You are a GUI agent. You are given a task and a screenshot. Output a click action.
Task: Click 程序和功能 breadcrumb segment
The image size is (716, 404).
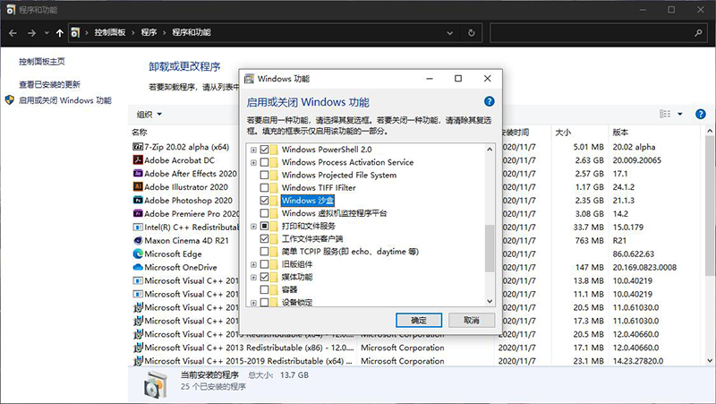(192, 32)
